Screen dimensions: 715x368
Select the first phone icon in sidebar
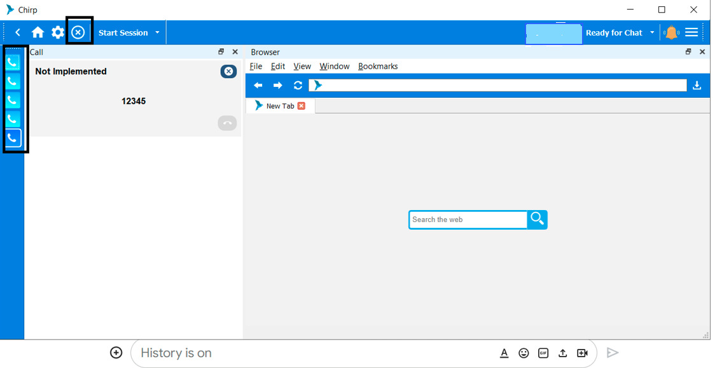pyautogui.click(x=13, y=63)
